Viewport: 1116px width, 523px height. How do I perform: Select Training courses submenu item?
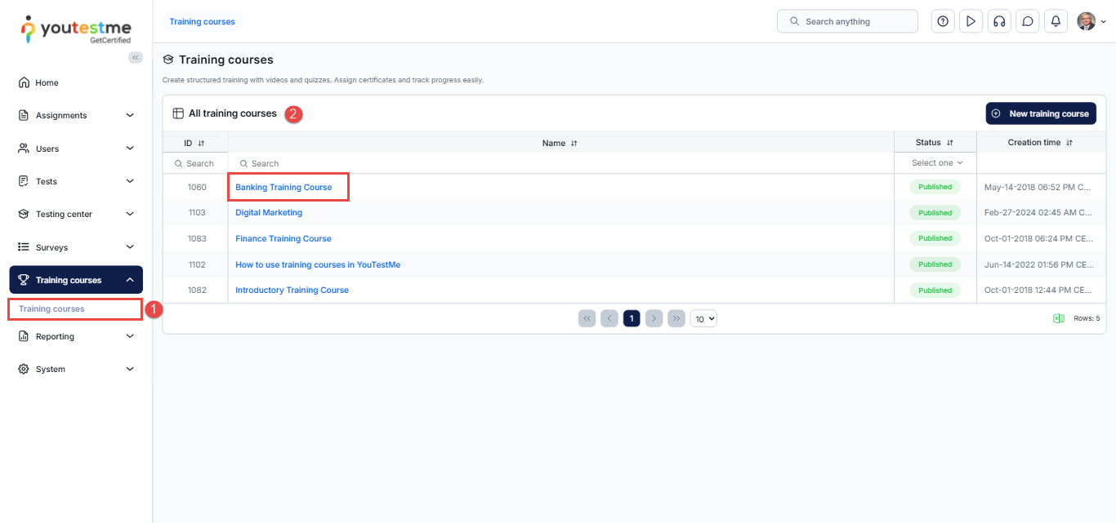[x=52, y=309]
